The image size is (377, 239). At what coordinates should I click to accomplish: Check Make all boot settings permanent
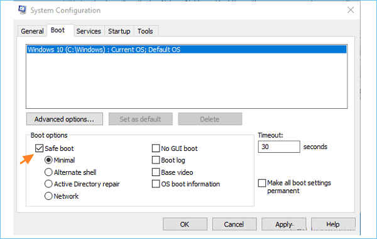point(262,183)
